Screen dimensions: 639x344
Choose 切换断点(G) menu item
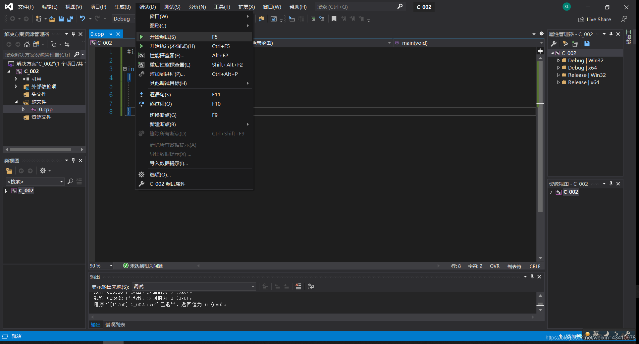(x=194, y=115)
